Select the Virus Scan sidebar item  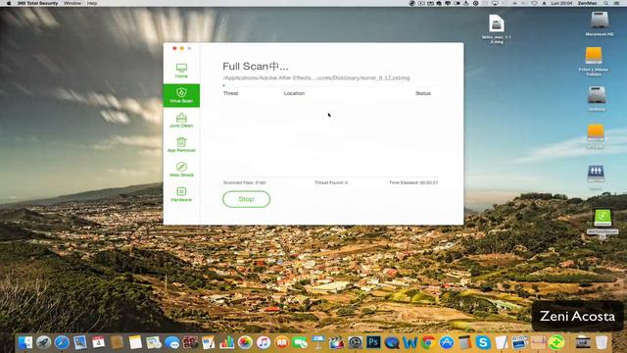point(181,95)
